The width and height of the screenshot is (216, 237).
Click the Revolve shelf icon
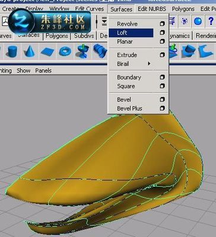pyautogui.click(x=83, y=51)
